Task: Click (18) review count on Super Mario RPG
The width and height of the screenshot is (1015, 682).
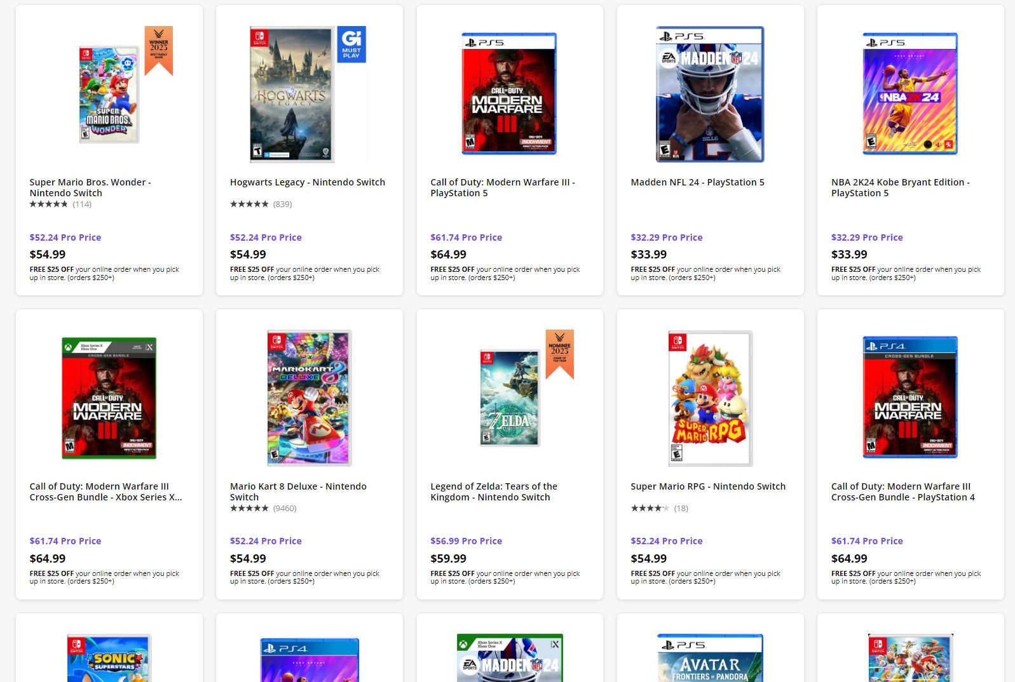Action: [681, 508]
